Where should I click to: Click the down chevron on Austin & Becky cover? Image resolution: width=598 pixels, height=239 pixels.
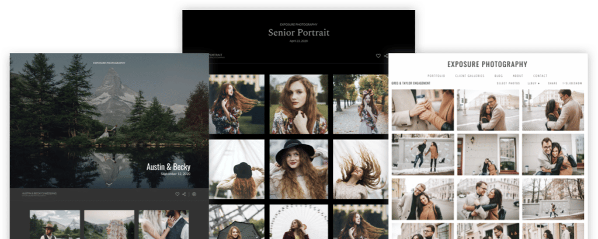click(x=109, y=184)
